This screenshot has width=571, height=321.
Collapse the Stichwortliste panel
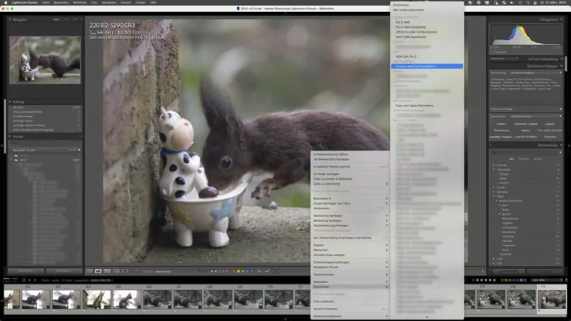pos(561,146)
